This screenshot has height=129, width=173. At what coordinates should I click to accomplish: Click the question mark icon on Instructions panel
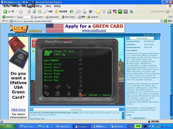(x=32, y=109)
